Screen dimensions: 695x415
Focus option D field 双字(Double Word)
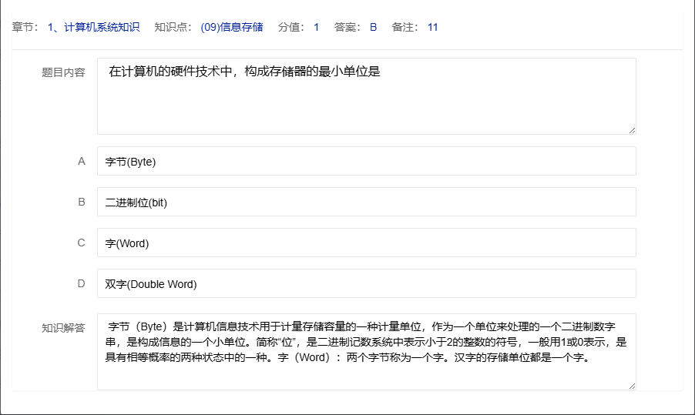point(366,284)
